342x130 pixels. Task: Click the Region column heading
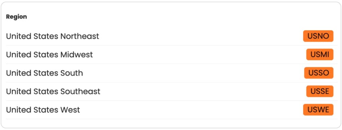[x=16, y=17]
